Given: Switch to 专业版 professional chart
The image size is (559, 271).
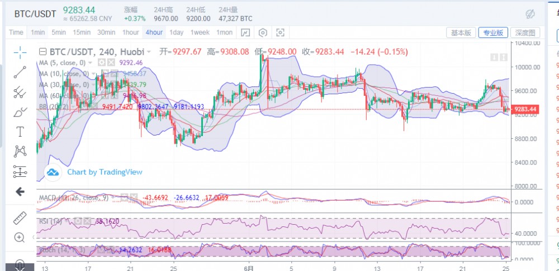Looking at the screenshot, I should 493,33.
